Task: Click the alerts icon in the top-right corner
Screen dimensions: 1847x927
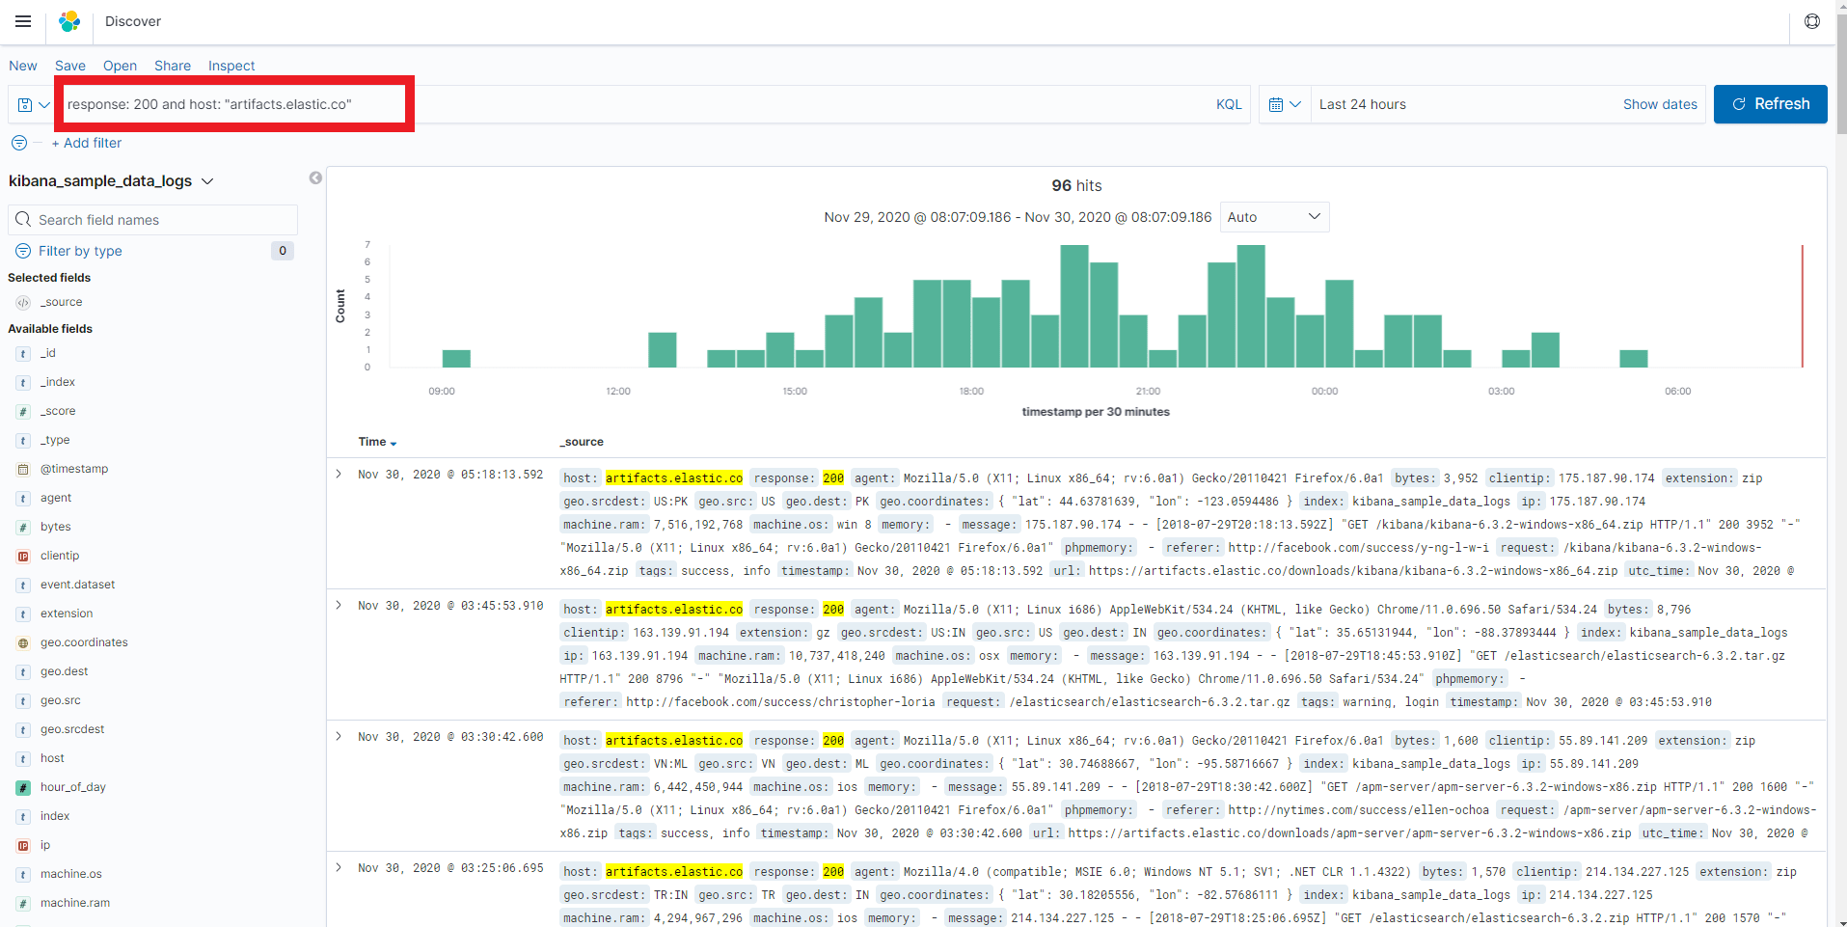Action: click(x=1811, y=20)
